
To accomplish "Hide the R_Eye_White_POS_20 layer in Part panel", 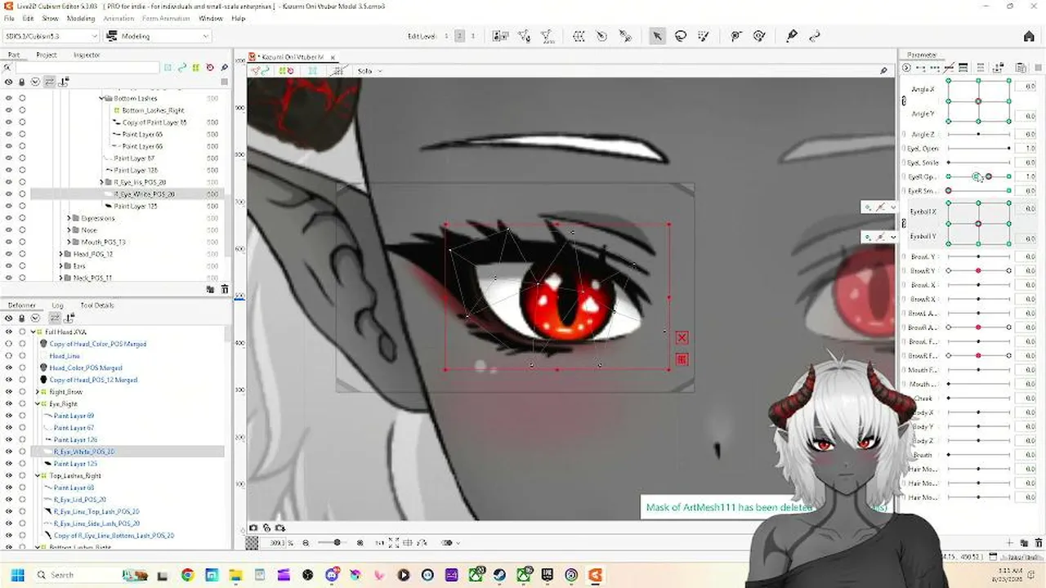I will pos(9,194).
